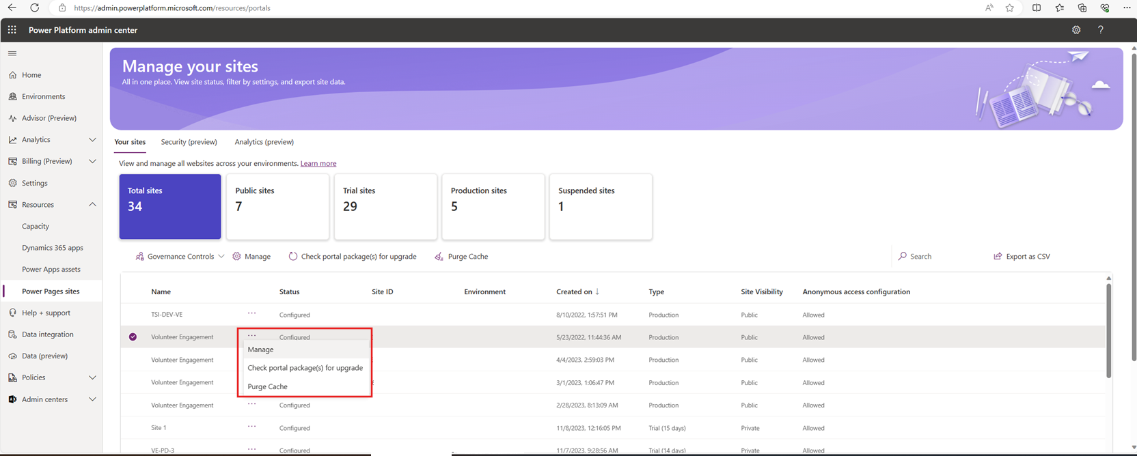Click the help question mark icon
Screen dimensions: 1137x456
[x=1100, y=30]
